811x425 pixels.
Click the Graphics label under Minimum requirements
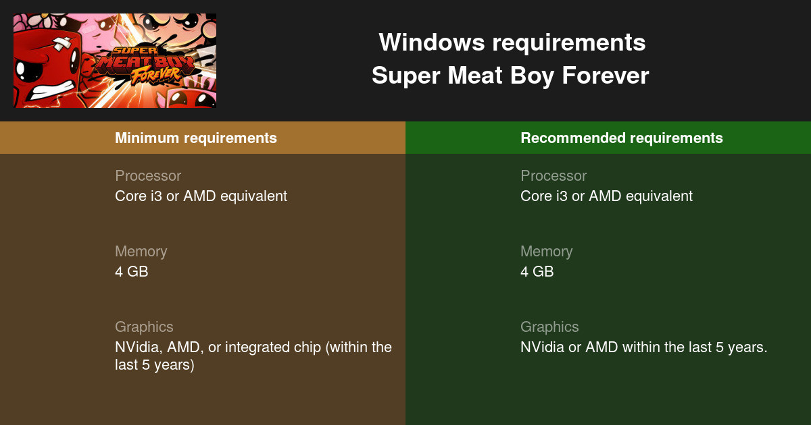click(x=144, y=327)
